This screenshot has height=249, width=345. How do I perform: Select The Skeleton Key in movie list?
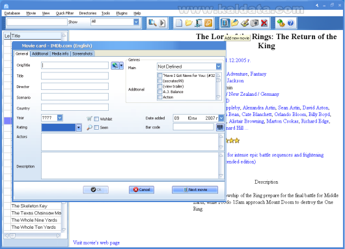click(29, 206)
